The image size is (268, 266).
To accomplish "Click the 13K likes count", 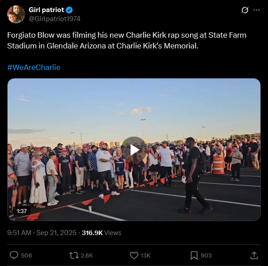I will 146,255.
